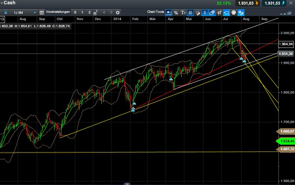Click the Chart-Tools label
This screenshot has height=185, width=295.
click(x=156, y=12)
